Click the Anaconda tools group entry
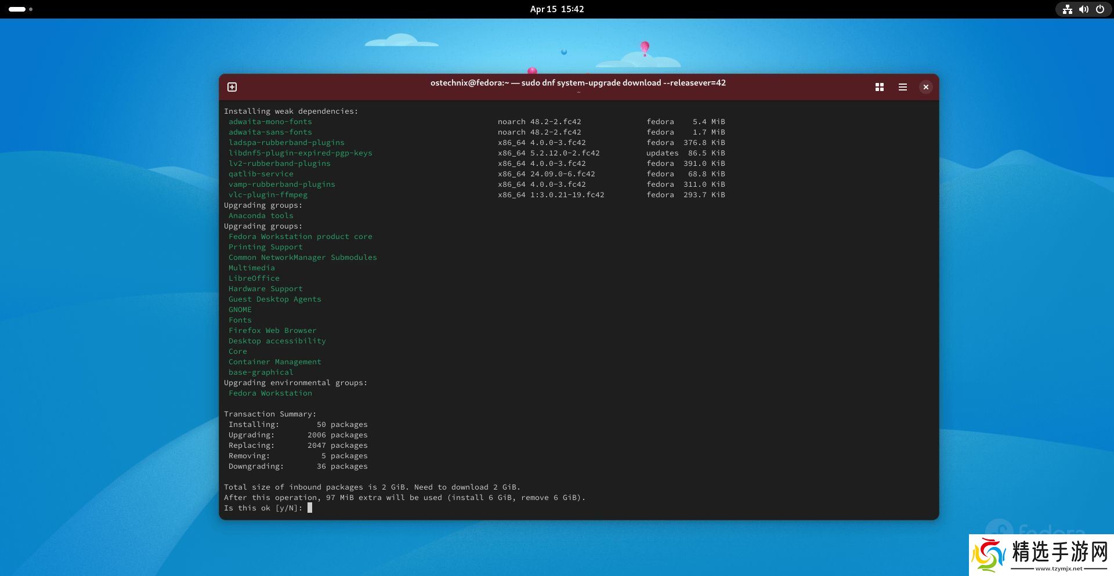This screenshot has width=1114, height=576. [261, 216]
